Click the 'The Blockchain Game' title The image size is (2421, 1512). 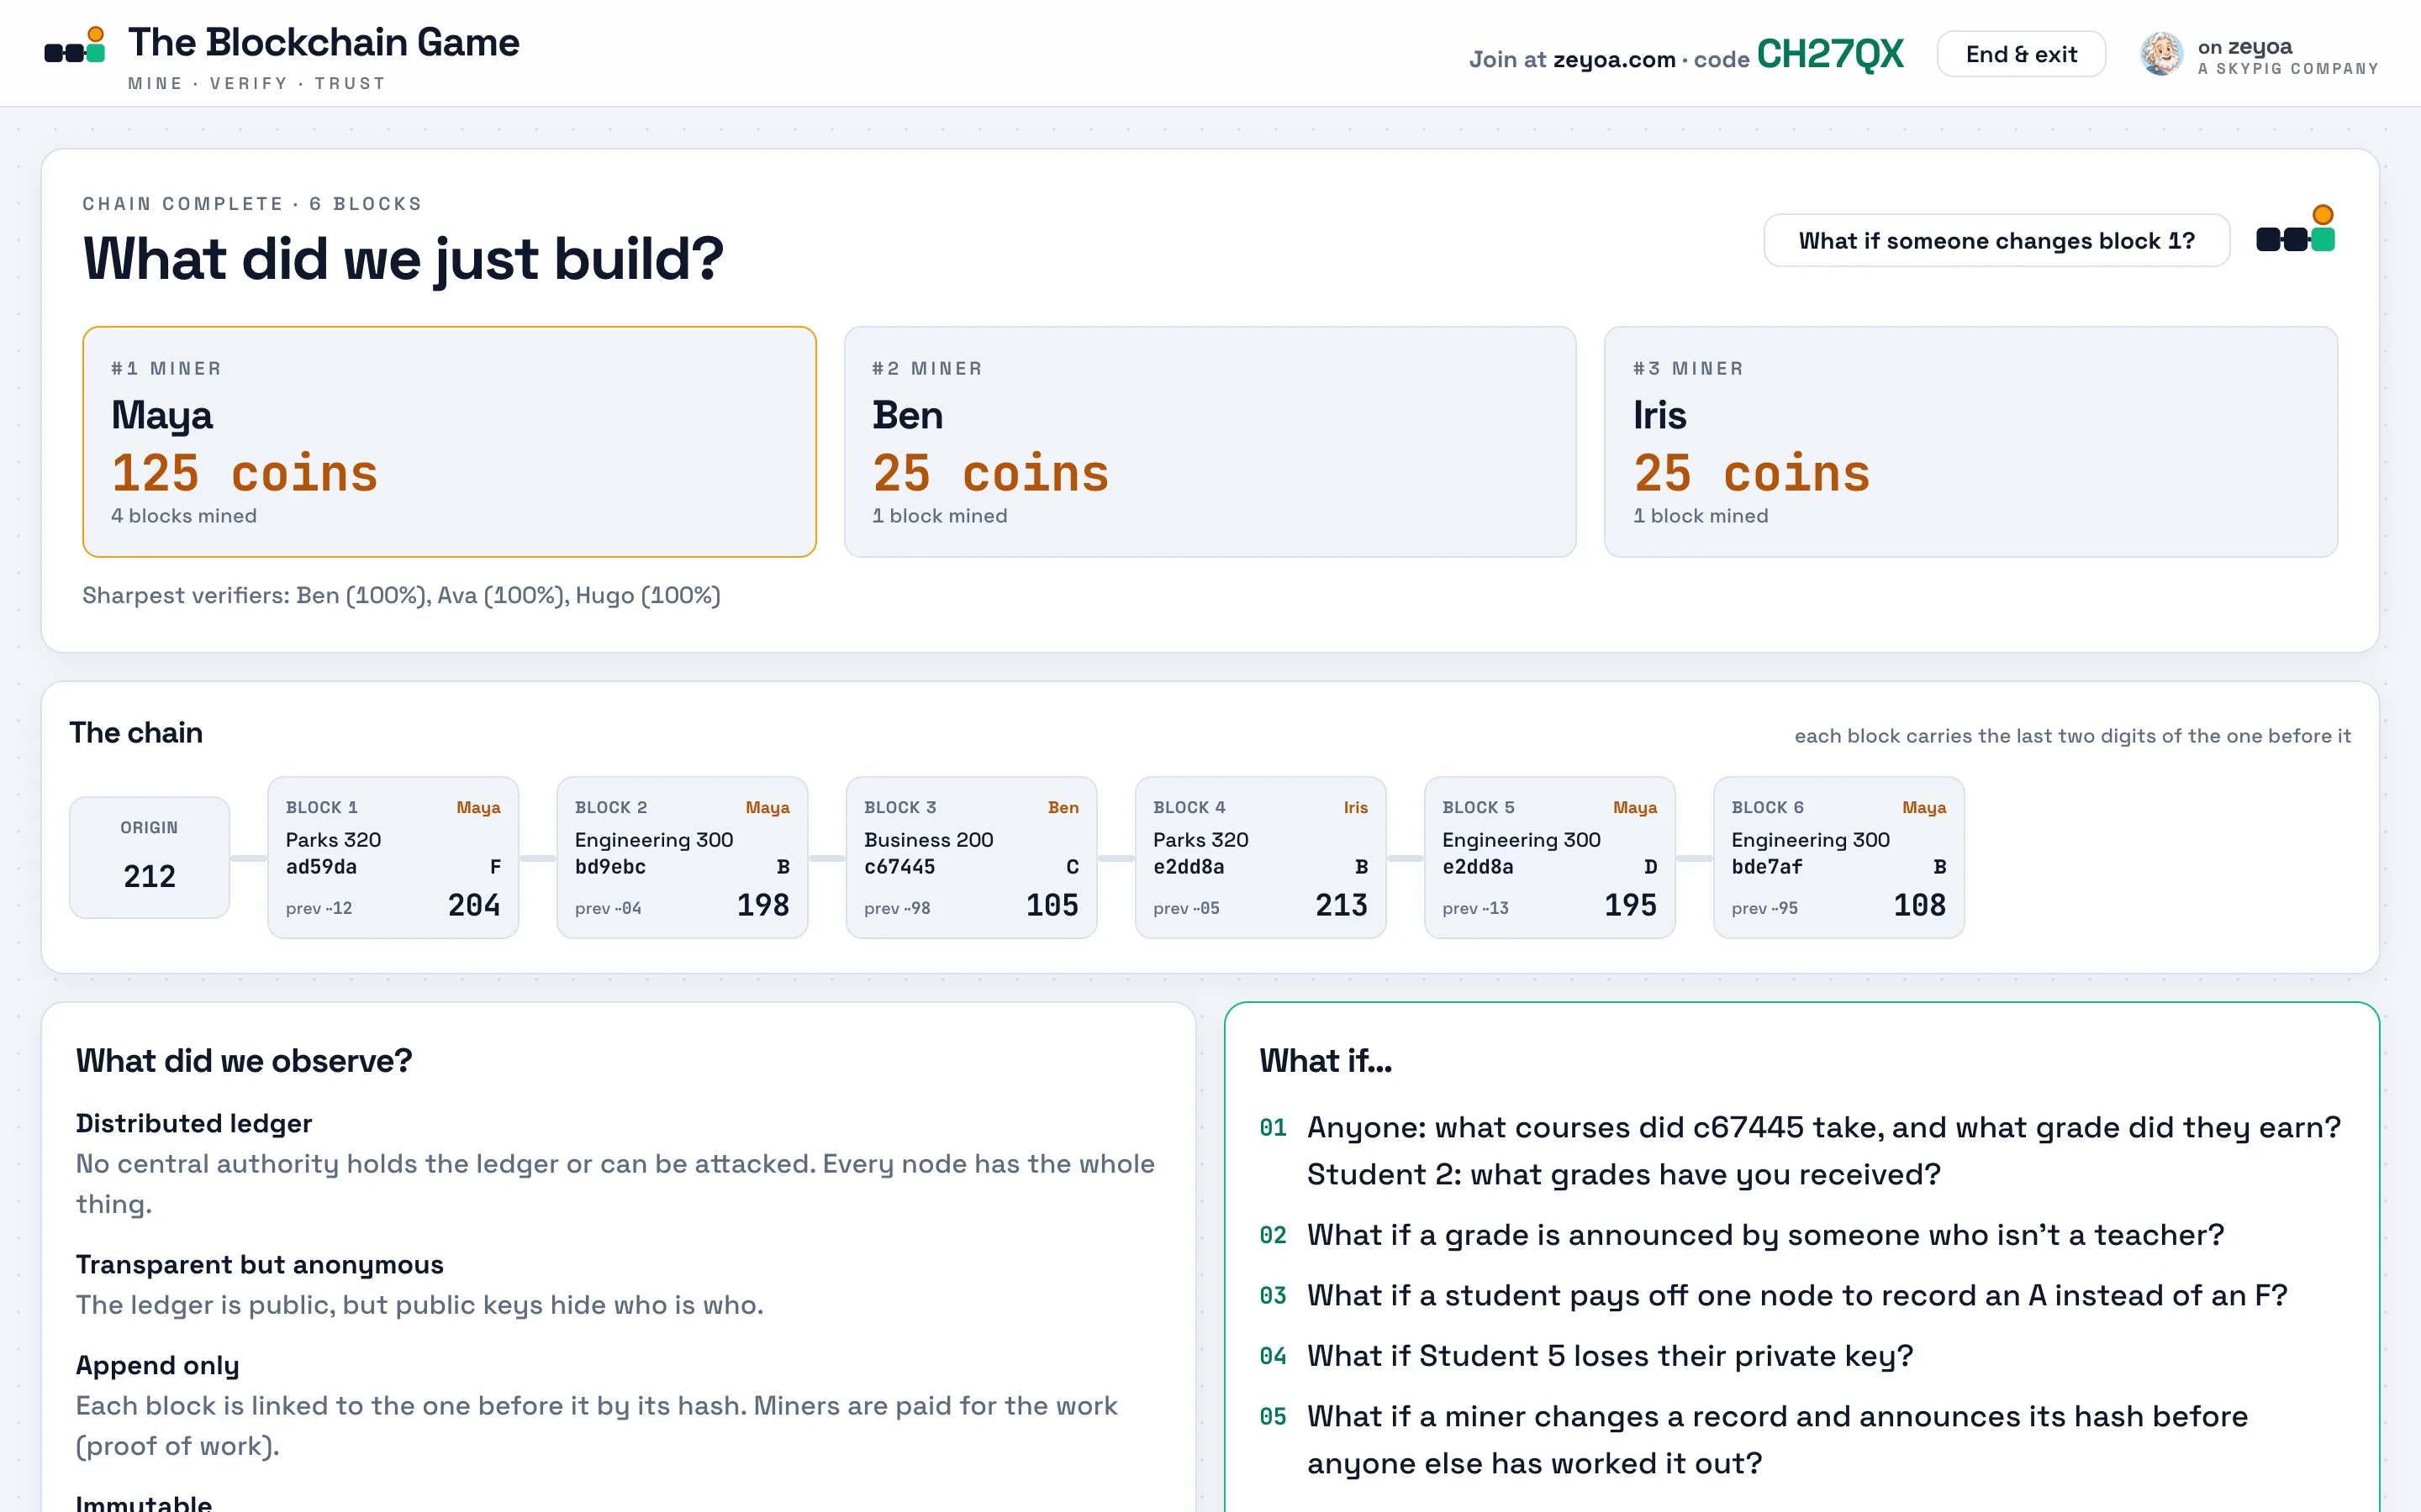pyautogui.click(x=324, y=42)
